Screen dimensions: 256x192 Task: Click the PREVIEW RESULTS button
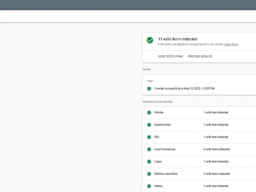coord(200,56)
